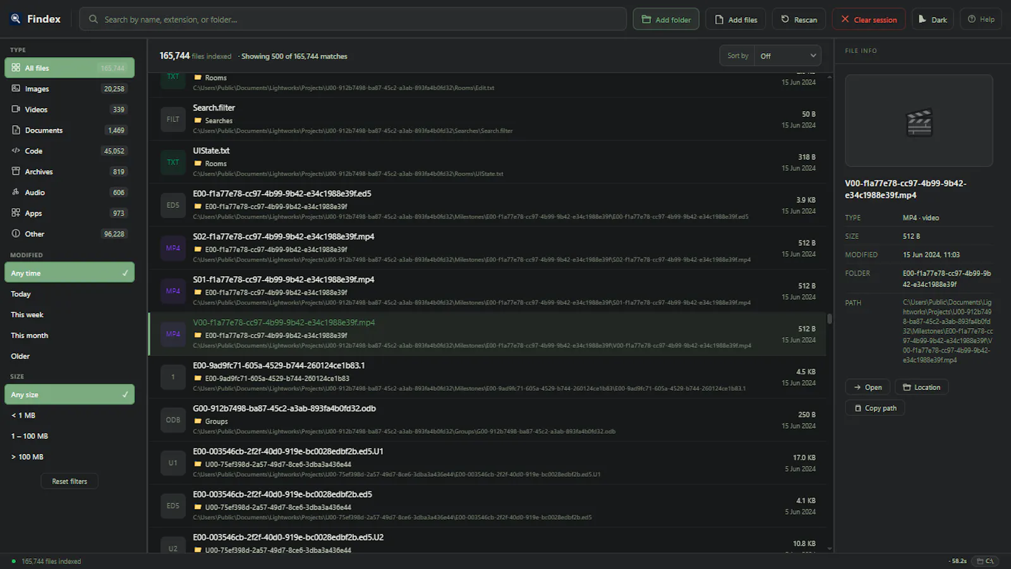Click the U1 badge of E00-003546cb.ed5.U1
1011x569 pixels.
pos(173,463)
